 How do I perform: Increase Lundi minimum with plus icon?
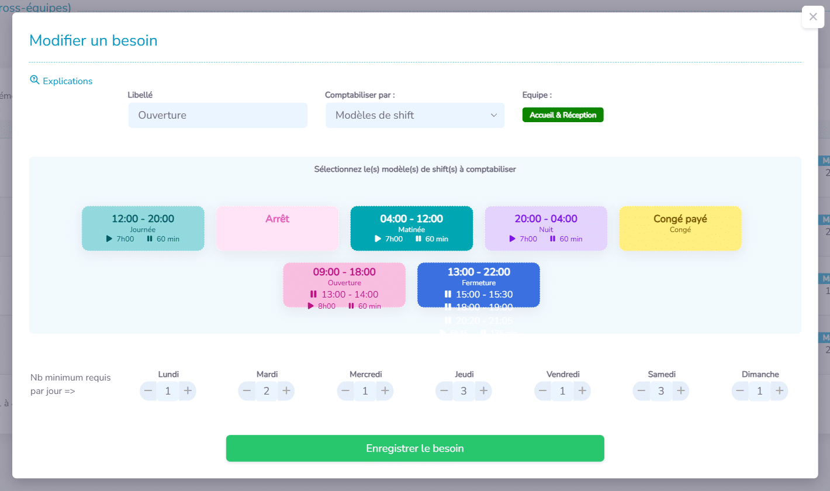coord(188,391)
